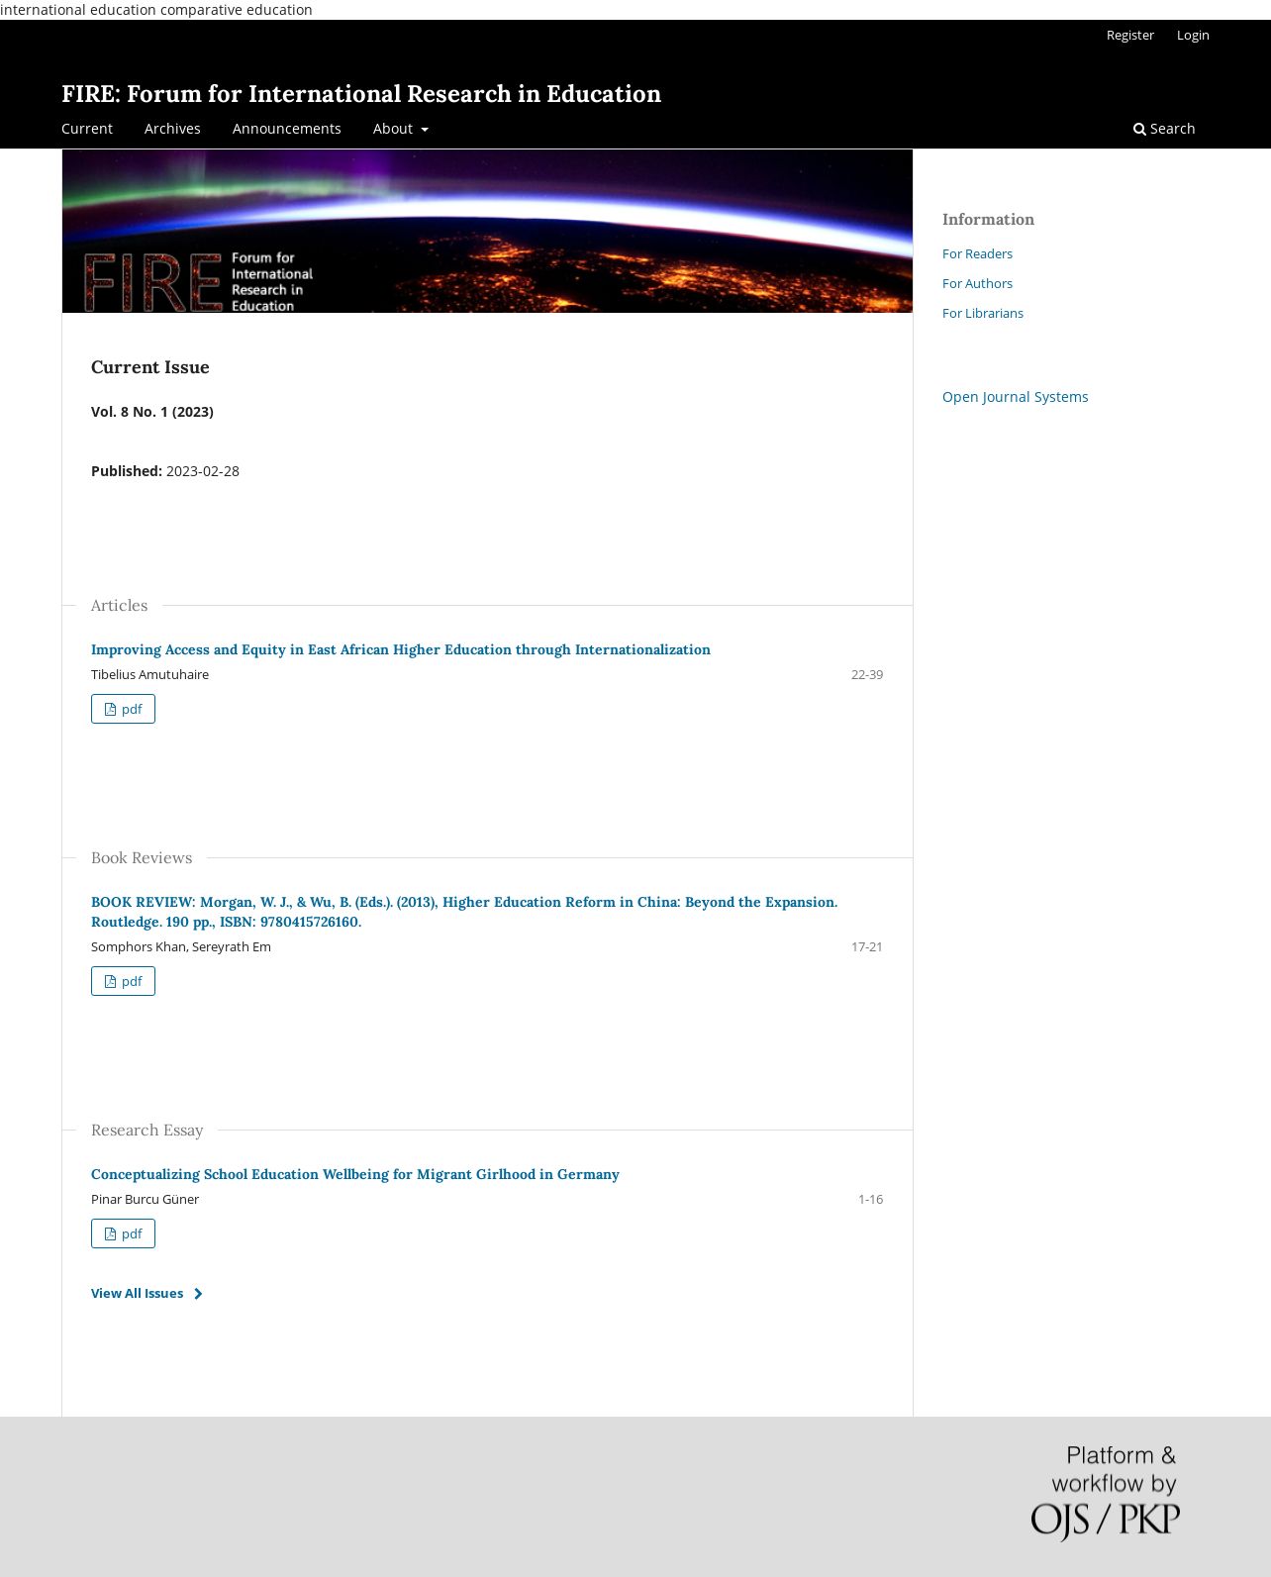Open article Improving Access and Equity in East African Higher Education
1271x1577 pixels.
pos(401,649)
